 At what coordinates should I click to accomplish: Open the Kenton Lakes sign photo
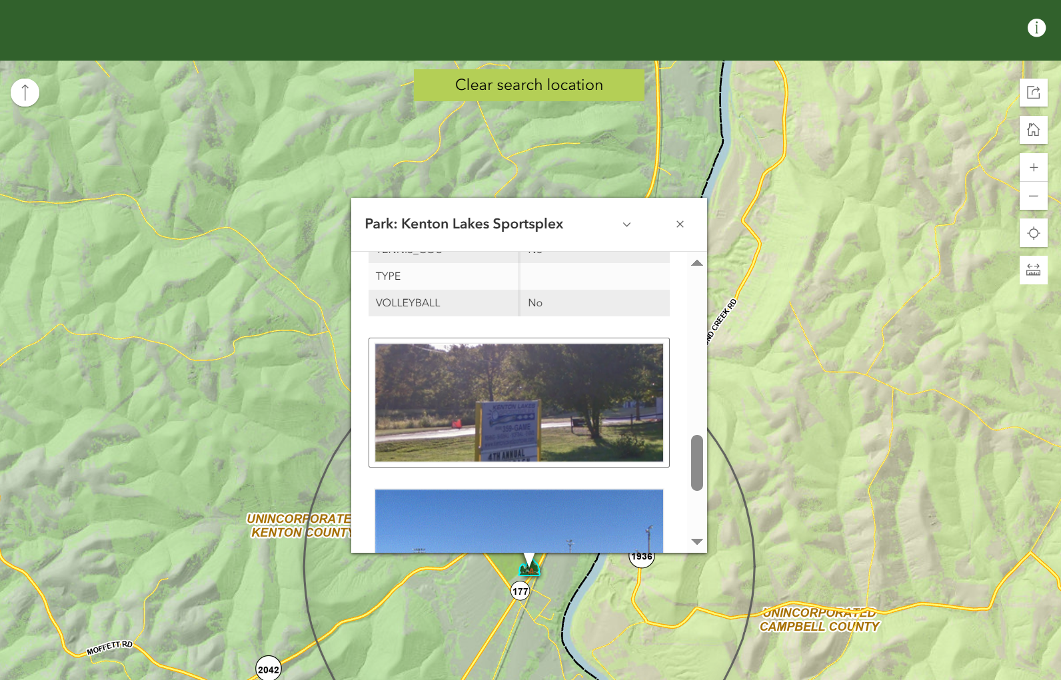[x=519, y=402]
